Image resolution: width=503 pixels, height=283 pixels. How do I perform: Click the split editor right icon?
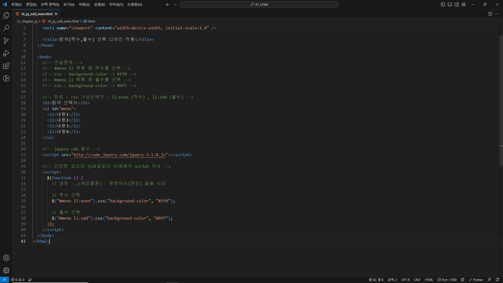tap(490, 14)
